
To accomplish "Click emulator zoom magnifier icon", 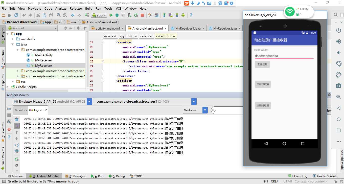I will (x=339, y=97).
